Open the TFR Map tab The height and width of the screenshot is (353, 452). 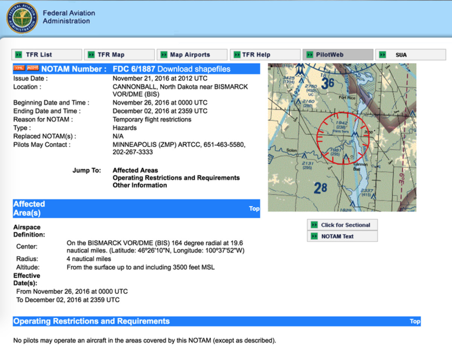119,55
